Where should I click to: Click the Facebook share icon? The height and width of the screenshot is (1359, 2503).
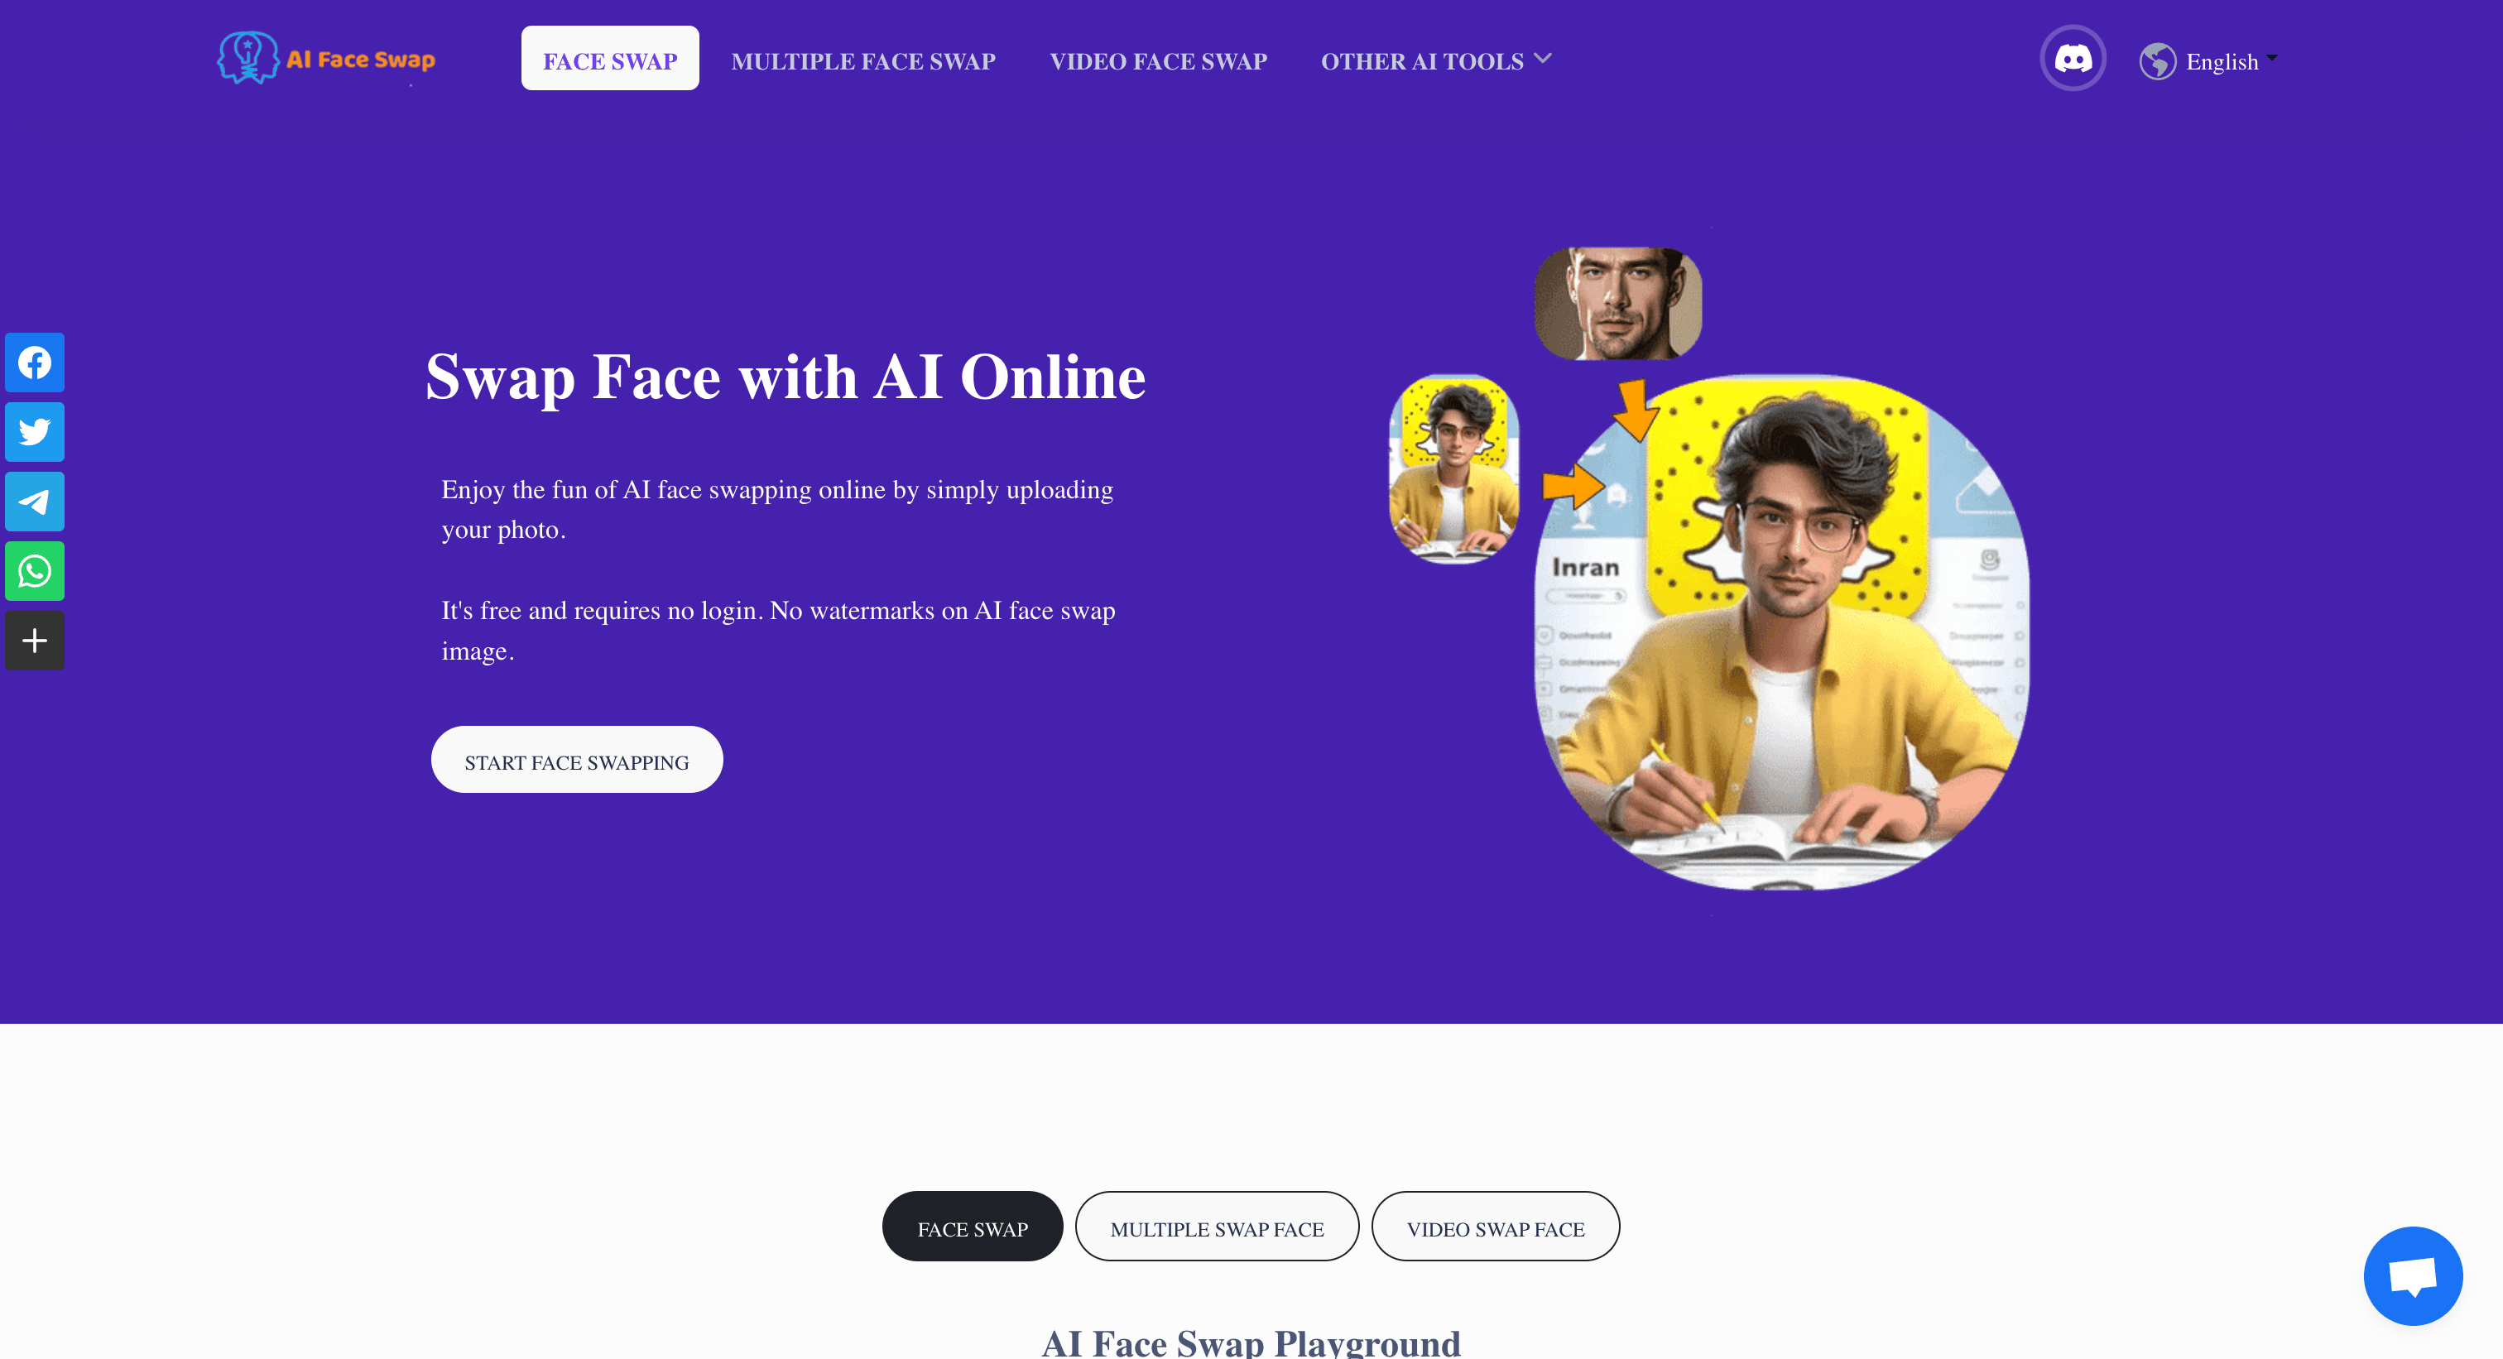pos(33,362)
